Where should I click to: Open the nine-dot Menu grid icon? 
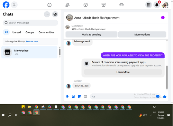[149, 5]
